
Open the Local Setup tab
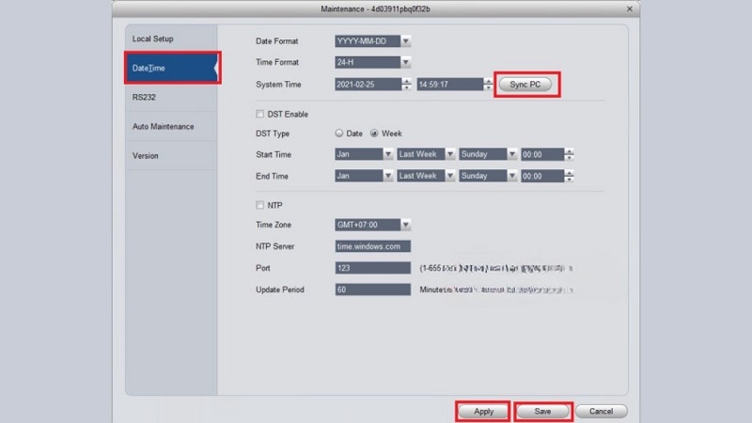point(154,39)
